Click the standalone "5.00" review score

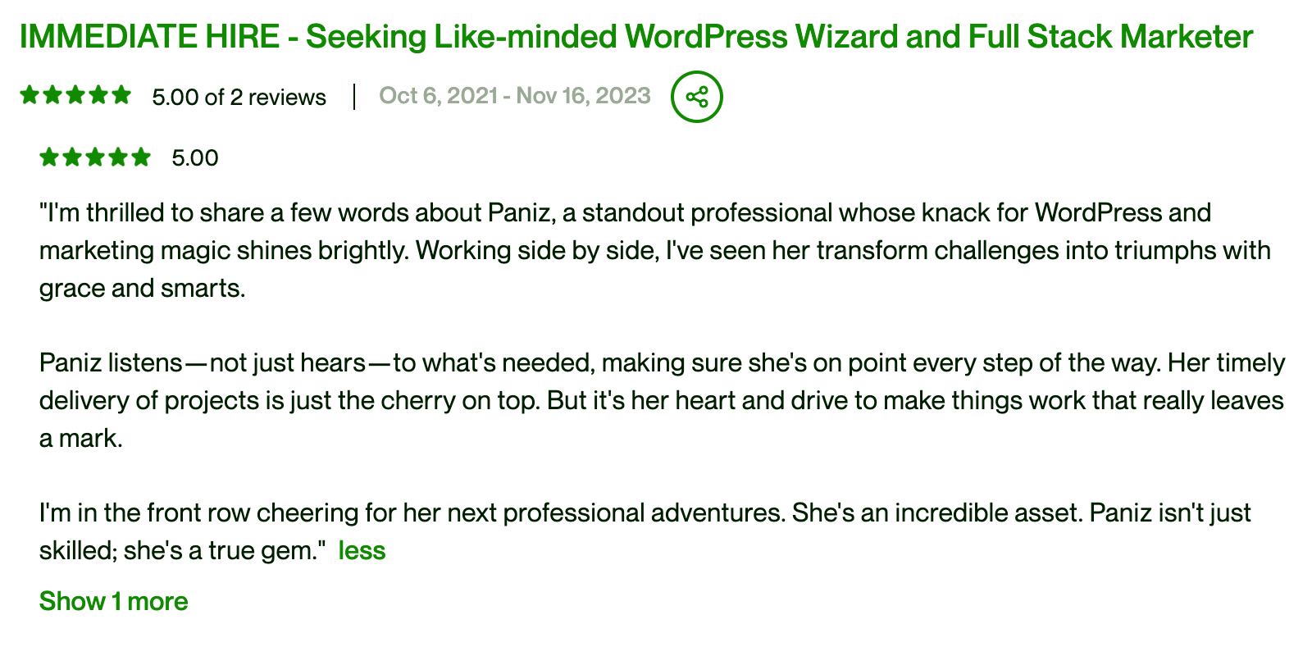[195, 157]
